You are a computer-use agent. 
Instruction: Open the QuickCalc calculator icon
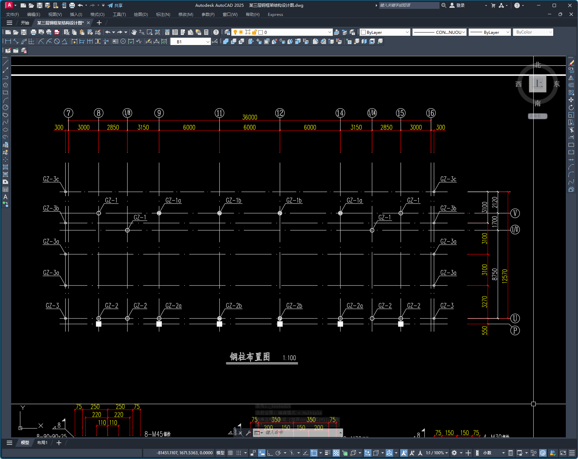[206, 32]
